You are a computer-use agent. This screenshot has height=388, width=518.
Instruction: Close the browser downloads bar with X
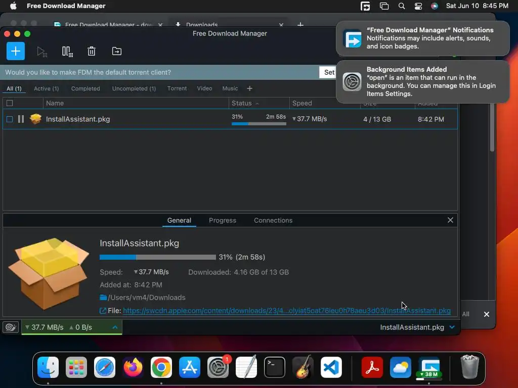pos(487,314)
